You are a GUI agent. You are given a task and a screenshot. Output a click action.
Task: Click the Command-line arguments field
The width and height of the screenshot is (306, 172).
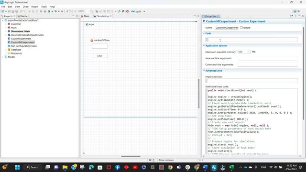(268, 64)
